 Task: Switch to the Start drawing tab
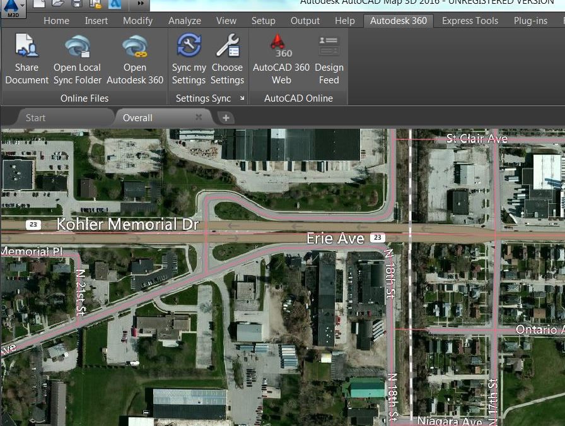click(36, 118)
